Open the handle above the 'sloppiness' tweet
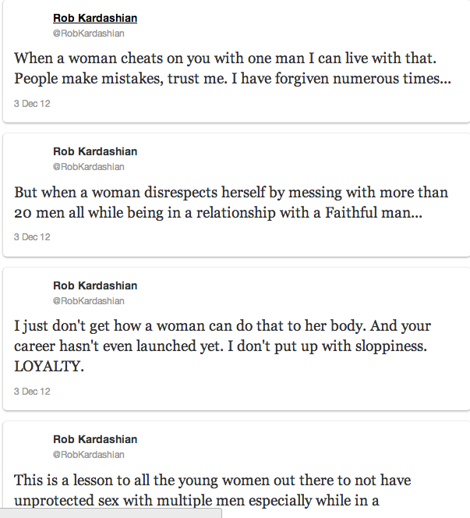The height and width of the screenshot is (518, 470). click(x=88, y=301)
